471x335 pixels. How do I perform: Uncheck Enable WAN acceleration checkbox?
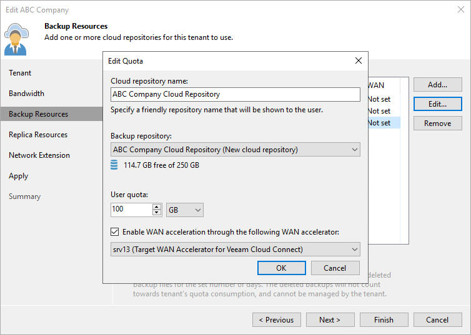pyautogui.click(x=114, y=232)
